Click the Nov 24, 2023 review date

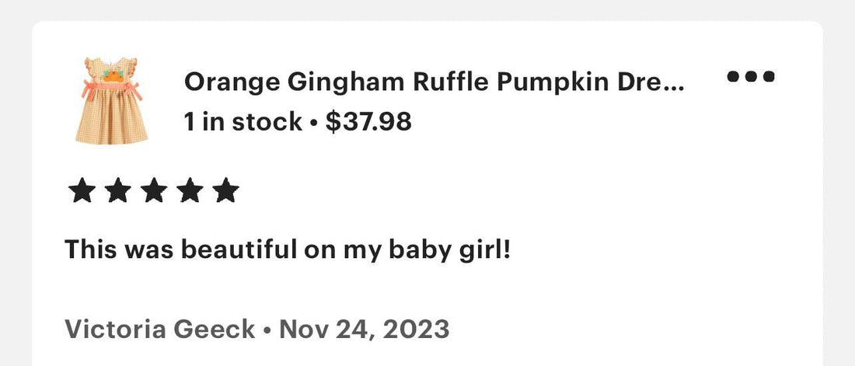(x=365, y=329)
